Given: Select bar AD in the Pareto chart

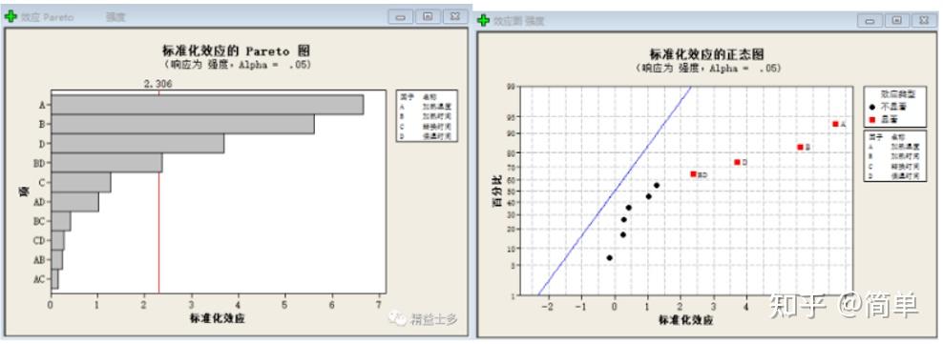Looking at the screenshot, I should (75, 202).
